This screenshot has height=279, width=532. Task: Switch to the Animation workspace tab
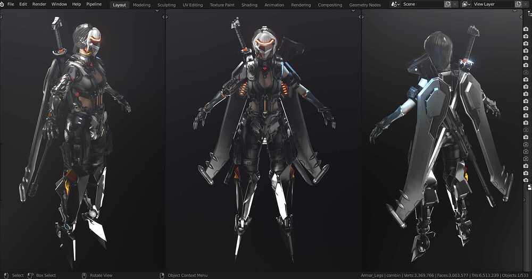274,5
